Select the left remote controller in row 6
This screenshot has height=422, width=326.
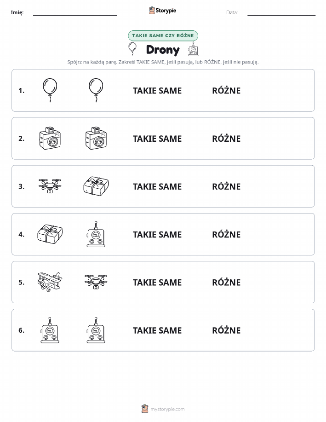point(50,330)
